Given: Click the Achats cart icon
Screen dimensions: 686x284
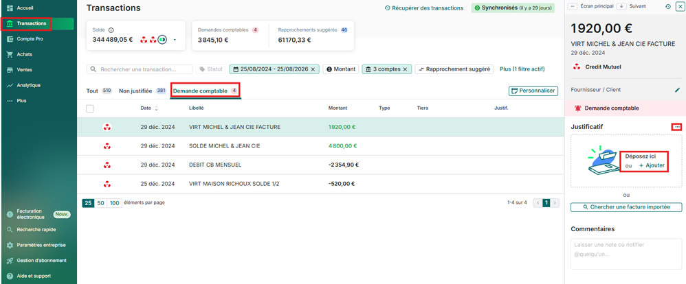Looking at the screenshot, I should click(10, 54).
